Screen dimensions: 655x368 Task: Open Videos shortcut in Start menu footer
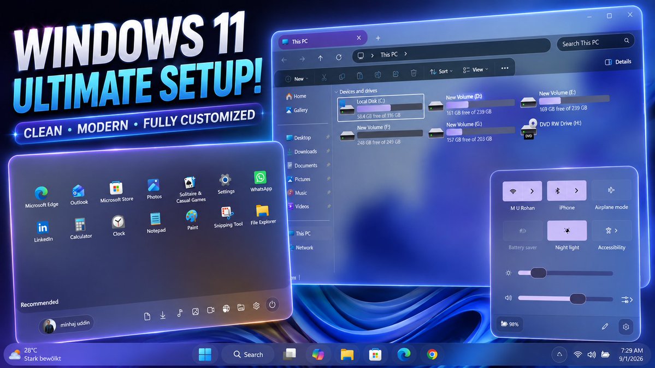tap(210, 310)
